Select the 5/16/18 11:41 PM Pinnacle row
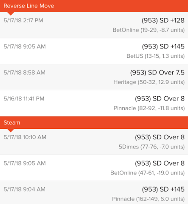Viewport: 188px width, 204px height. pos(94,103)
